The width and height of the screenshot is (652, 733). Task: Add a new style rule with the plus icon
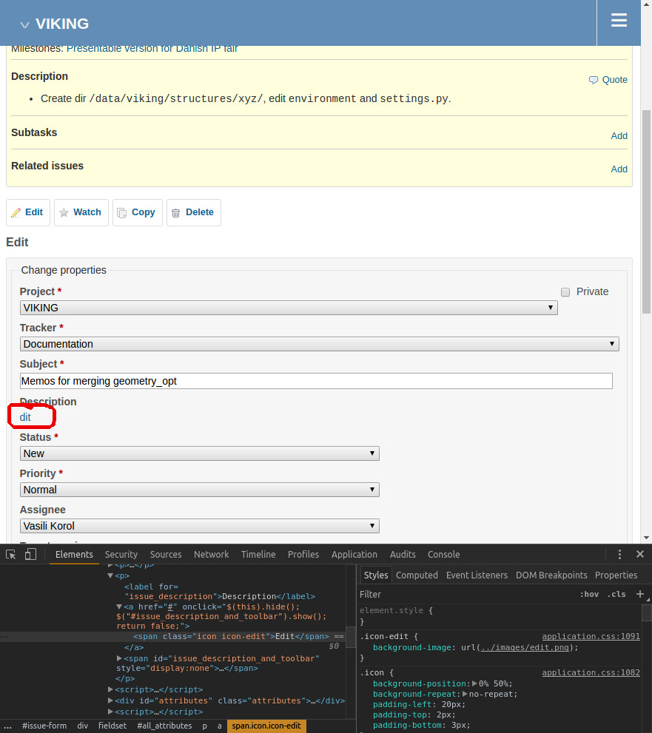[x=640, y=594]
